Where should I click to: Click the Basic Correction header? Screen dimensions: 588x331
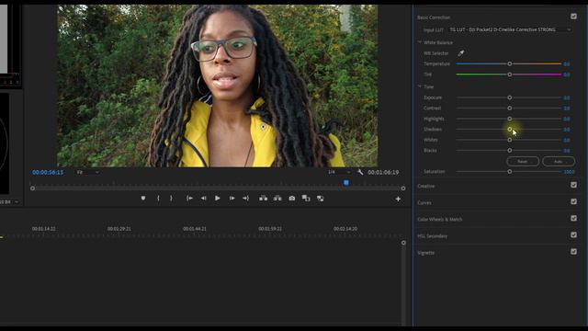[434, 17]
